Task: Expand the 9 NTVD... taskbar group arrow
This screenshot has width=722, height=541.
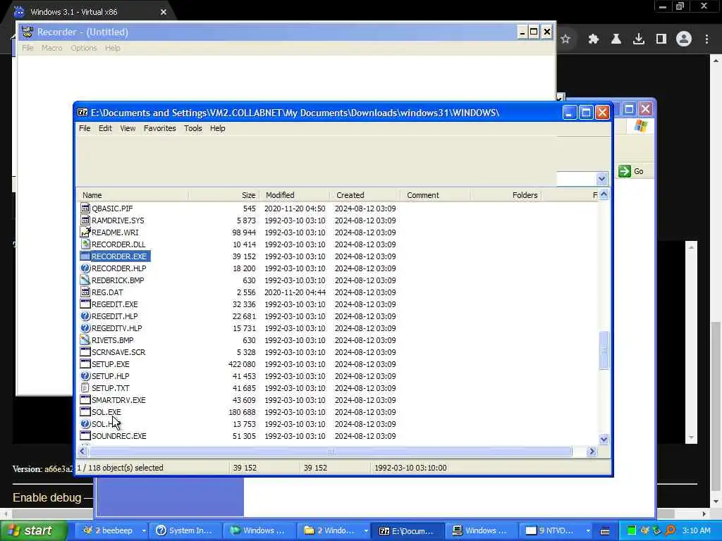Action: [588, 530]
